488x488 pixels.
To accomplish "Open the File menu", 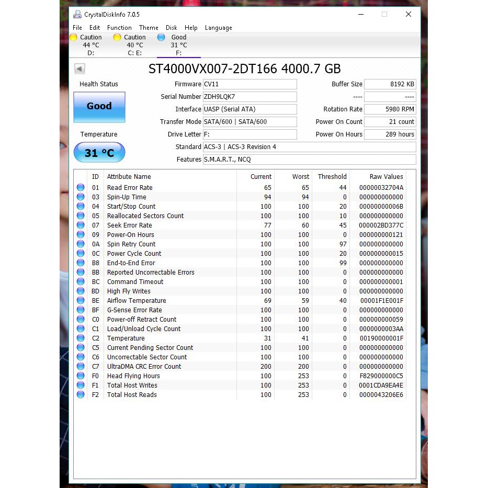I will (x=77, y=28).
